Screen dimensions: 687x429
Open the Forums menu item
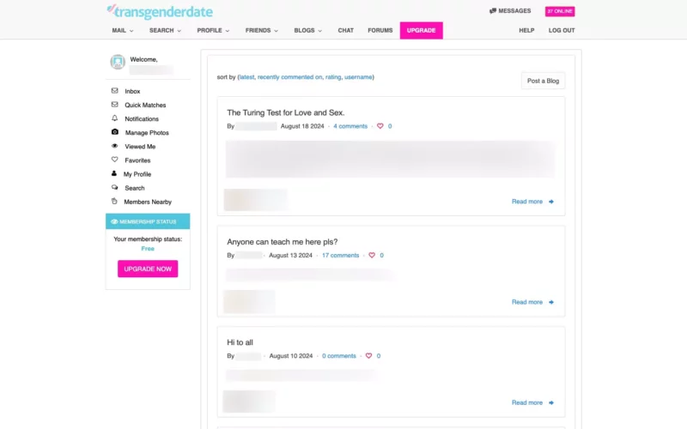click(x=380, y=30)
